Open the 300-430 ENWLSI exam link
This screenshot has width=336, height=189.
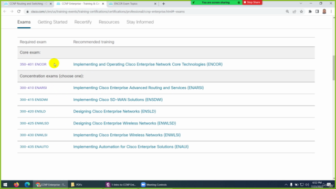[x=34, y=135]
